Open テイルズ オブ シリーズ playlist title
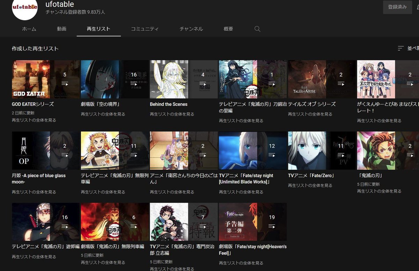Image resolution: width=419 pixels, height=271 pixels. pyautogui.click(x=312, y=104)
